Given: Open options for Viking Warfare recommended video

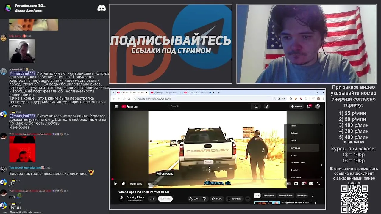Looking at the screenshot, I should point(315,203).
